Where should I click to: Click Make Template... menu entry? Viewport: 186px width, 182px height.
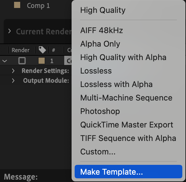click(x=128, y=172)
